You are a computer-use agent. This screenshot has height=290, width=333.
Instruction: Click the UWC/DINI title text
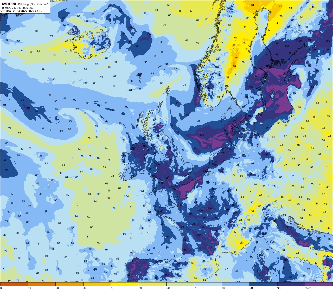point(9,4)
